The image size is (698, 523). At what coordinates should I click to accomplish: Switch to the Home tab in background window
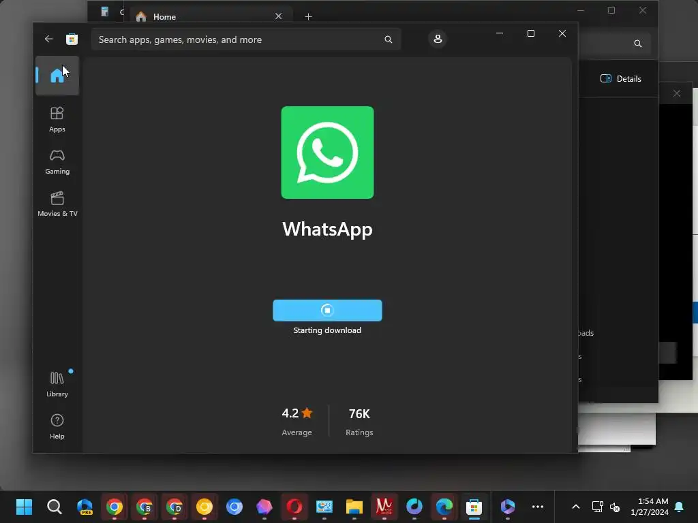tap(209, 16)
